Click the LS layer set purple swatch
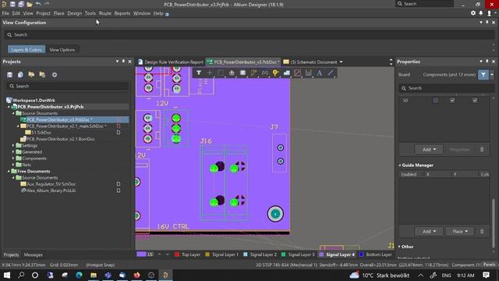499x281 pixels. (x=141, y=254)
